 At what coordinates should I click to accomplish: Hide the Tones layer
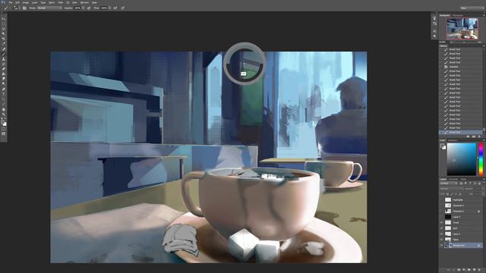coord(441,222)
